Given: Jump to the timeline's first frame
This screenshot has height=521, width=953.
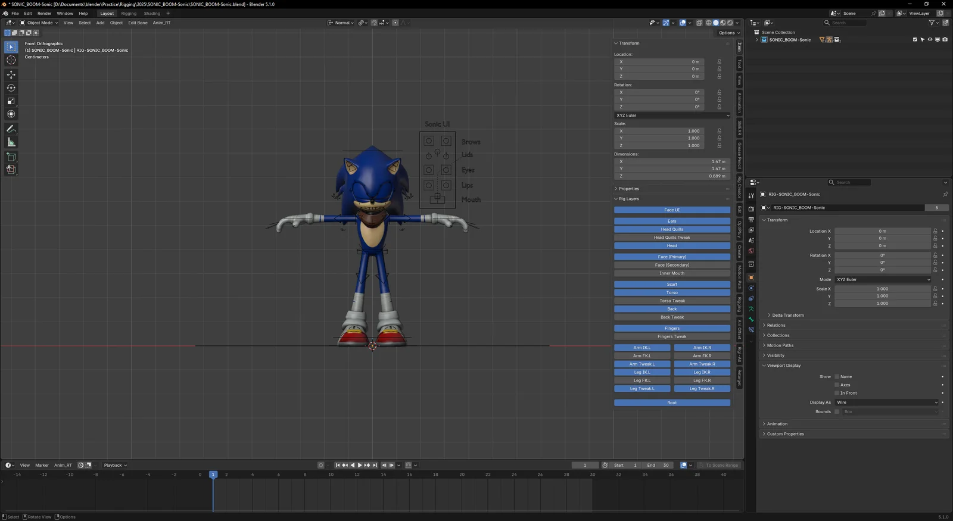Looking at the screenshot, I should 338,465.
